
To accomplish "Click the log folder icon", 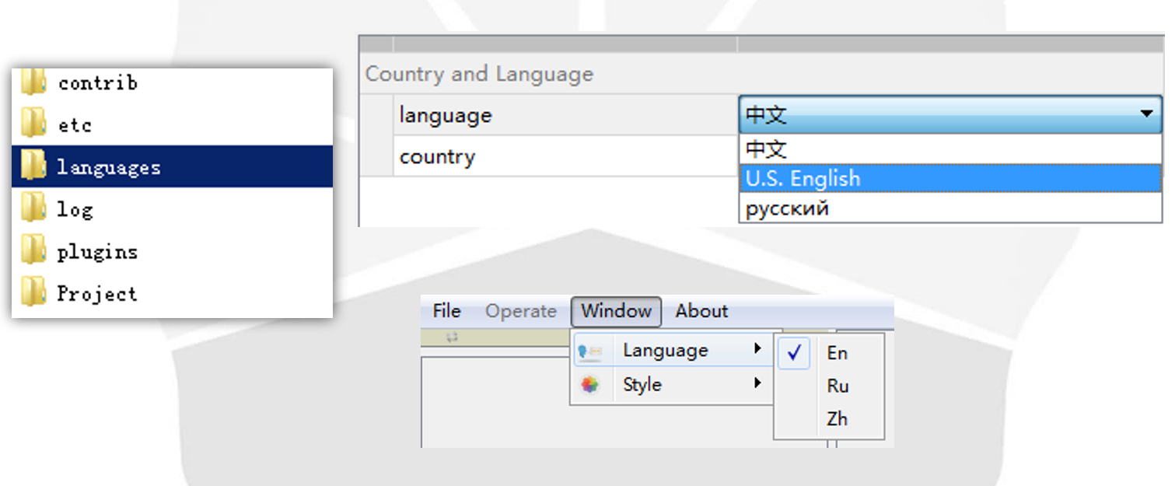I will point(33,208).
